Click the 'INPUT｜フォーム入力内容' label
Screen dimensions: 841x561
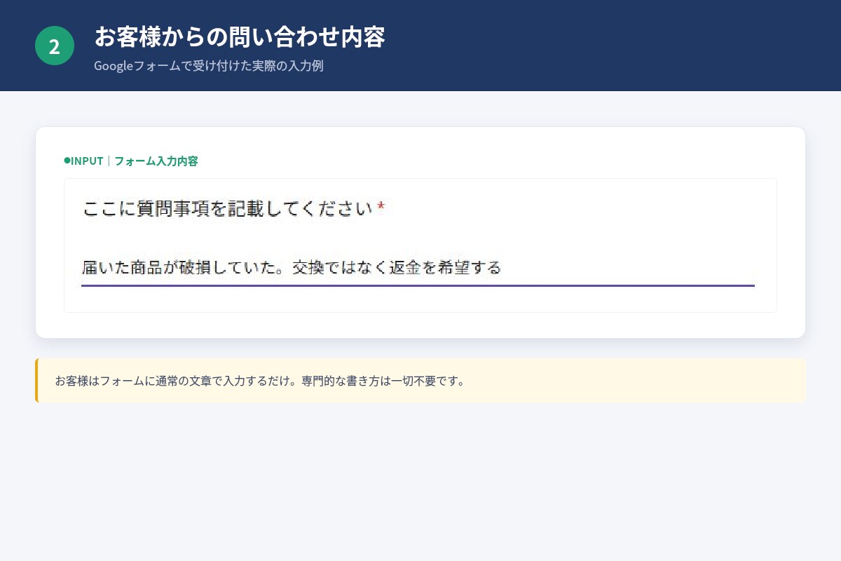coord(131,161)
